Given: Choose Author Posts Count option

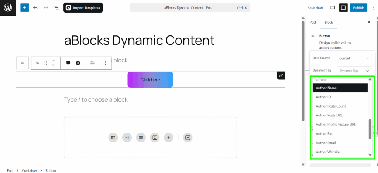Looking at the screenshot, I should point(340,106).
